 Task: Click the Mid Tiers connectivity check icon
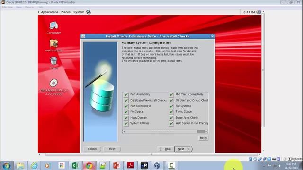(171, 94)
